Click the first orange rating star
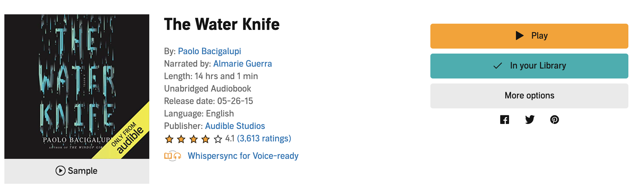The image size is (634, 190). click(169, 139)
